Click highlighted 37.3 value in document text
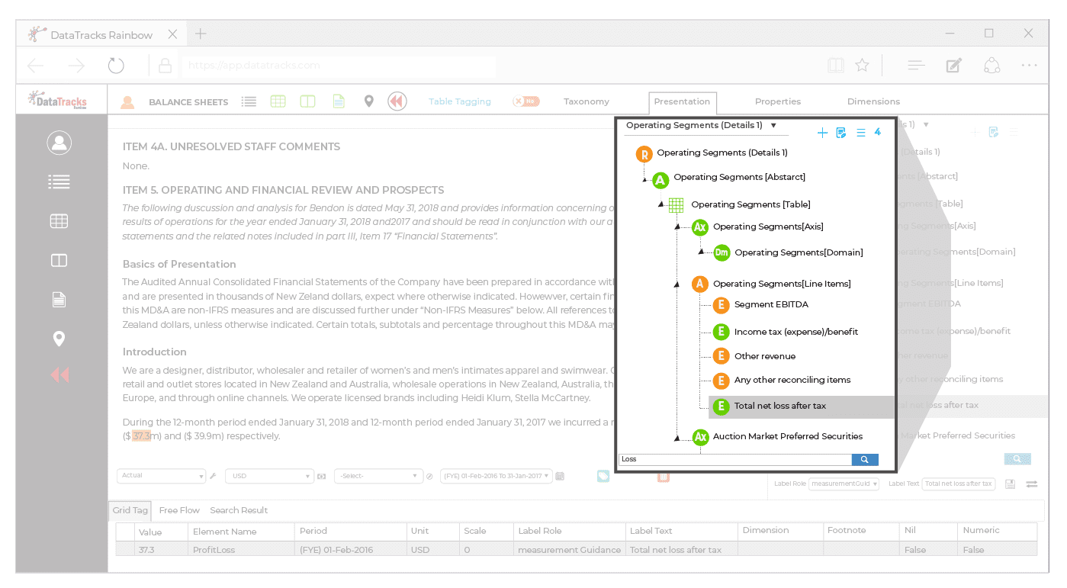The width and height of the screenshot is (1067, 588). coord(141,436)
